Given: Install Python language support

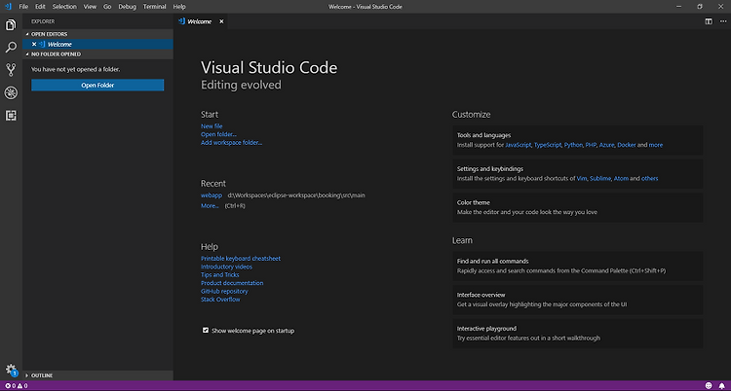Looking at the screenshot, I should 573,145.
